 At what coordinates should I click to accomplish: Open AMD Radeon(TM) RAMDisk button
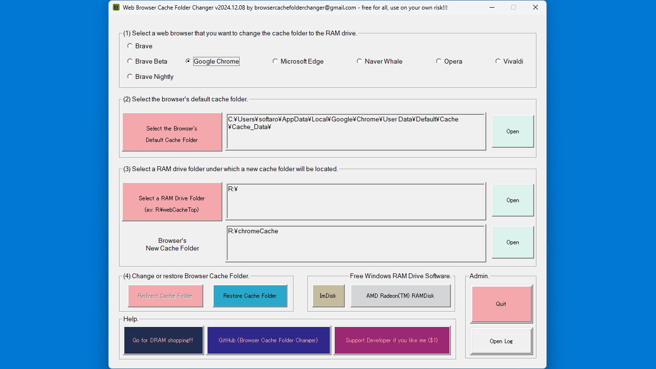pos(401,296)
